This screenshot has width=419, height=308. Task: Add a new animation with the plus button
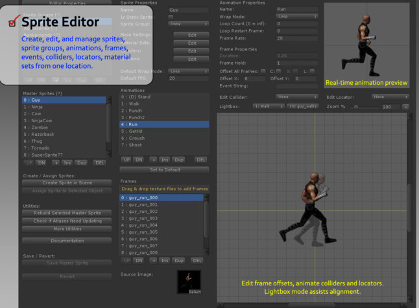pos(153,160)
